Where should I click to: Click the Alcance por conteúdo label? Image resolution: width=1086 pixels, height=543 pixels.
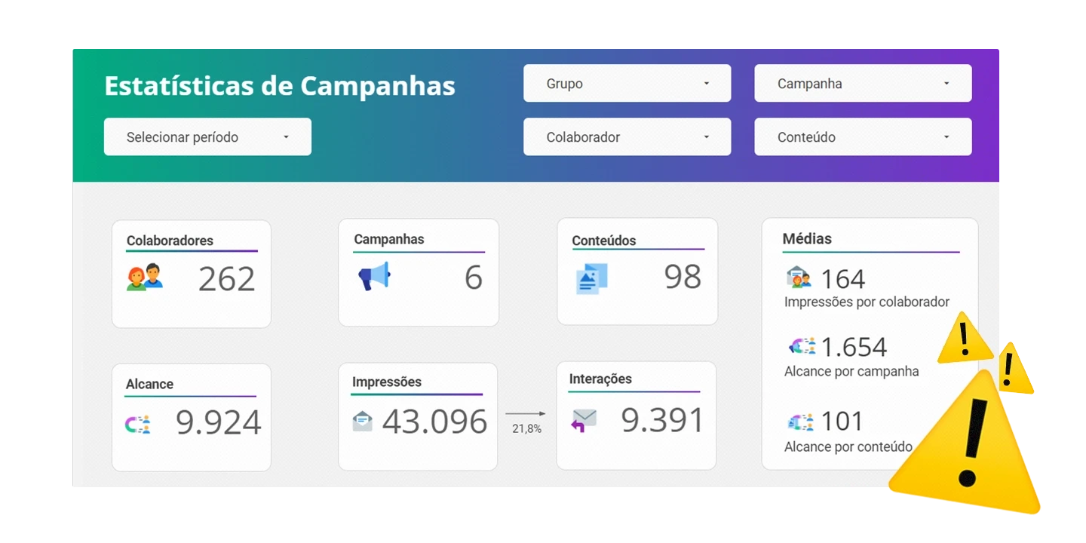pyautogui.click(x=848, y=446)
